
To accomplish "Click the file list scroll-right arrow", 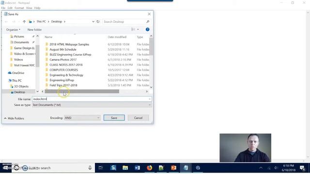I will click(147, 91).
